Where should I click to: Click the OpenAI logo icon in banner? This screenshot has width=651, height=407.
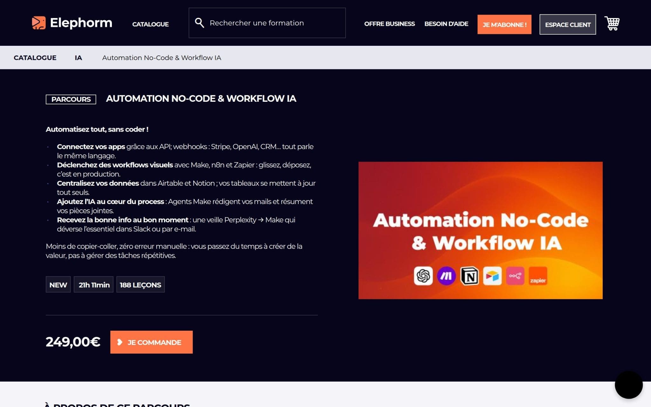point(423,276)
